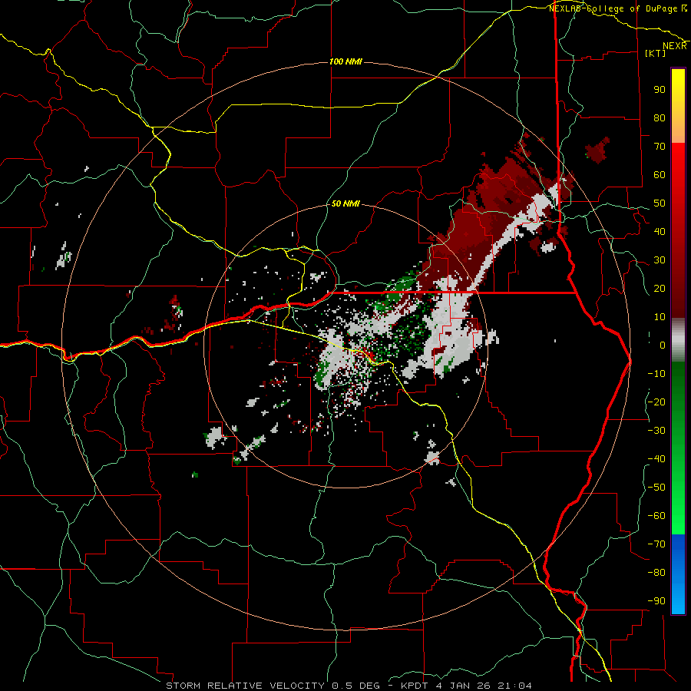The width and height of the screenshot is (691, 691).
Task: Click the 60 value on the velocity scale
Action: 660,175
